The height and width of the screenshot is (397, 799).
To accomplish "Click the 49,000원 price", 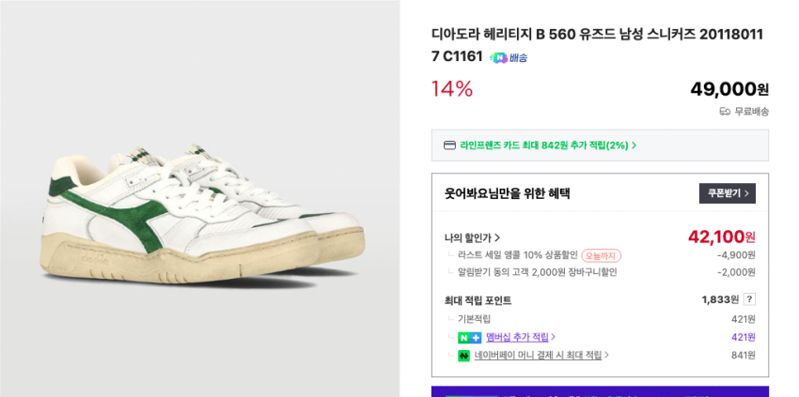I will pos(729,89).
